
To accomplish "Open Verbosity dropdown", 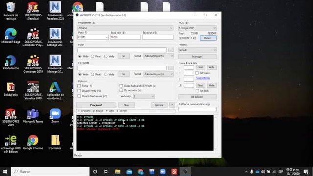I will [143, 96].
